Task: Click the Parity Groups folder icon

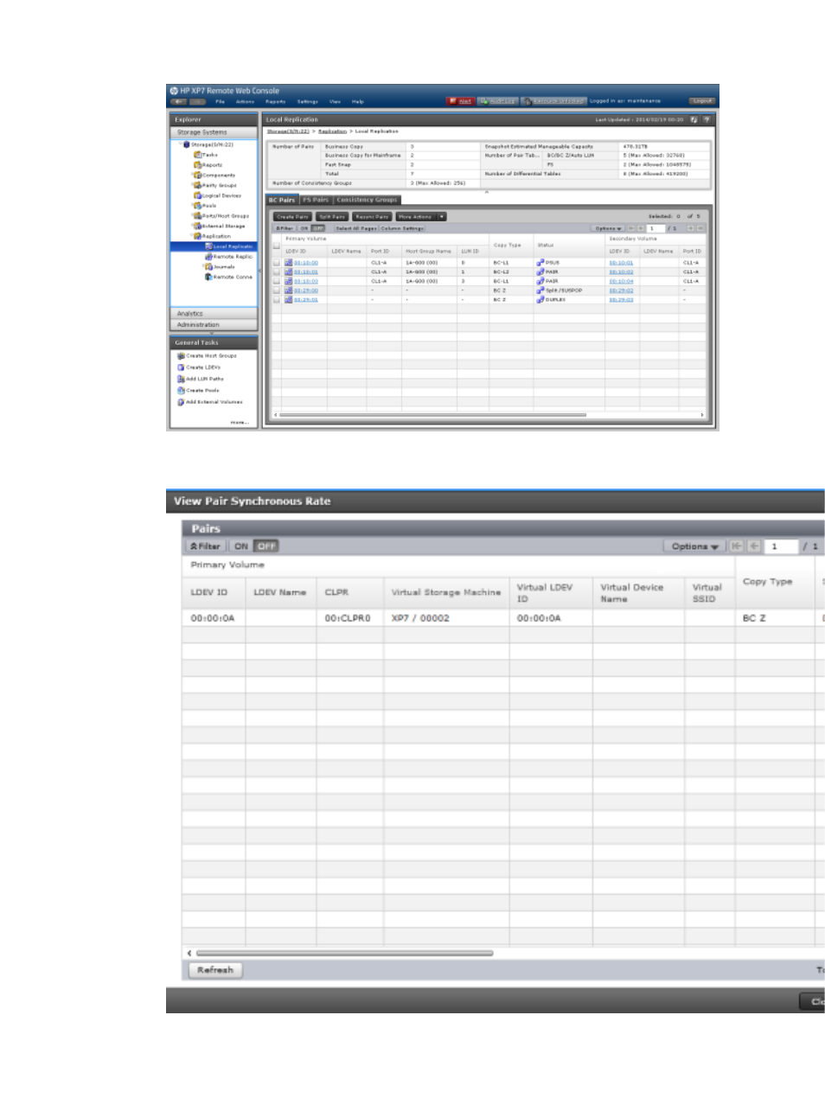Action: pos(197,185)
